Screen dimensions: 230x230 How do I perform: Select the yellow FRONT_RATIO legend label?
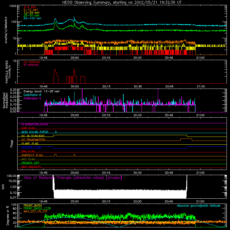pyautogui.click(x=32, y=206)
